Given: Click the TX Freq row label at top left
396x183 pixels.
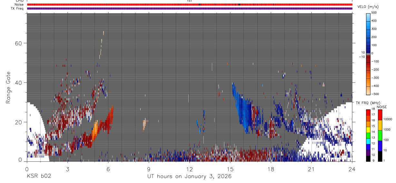Looking at the screenshot, I should [18, 8].
